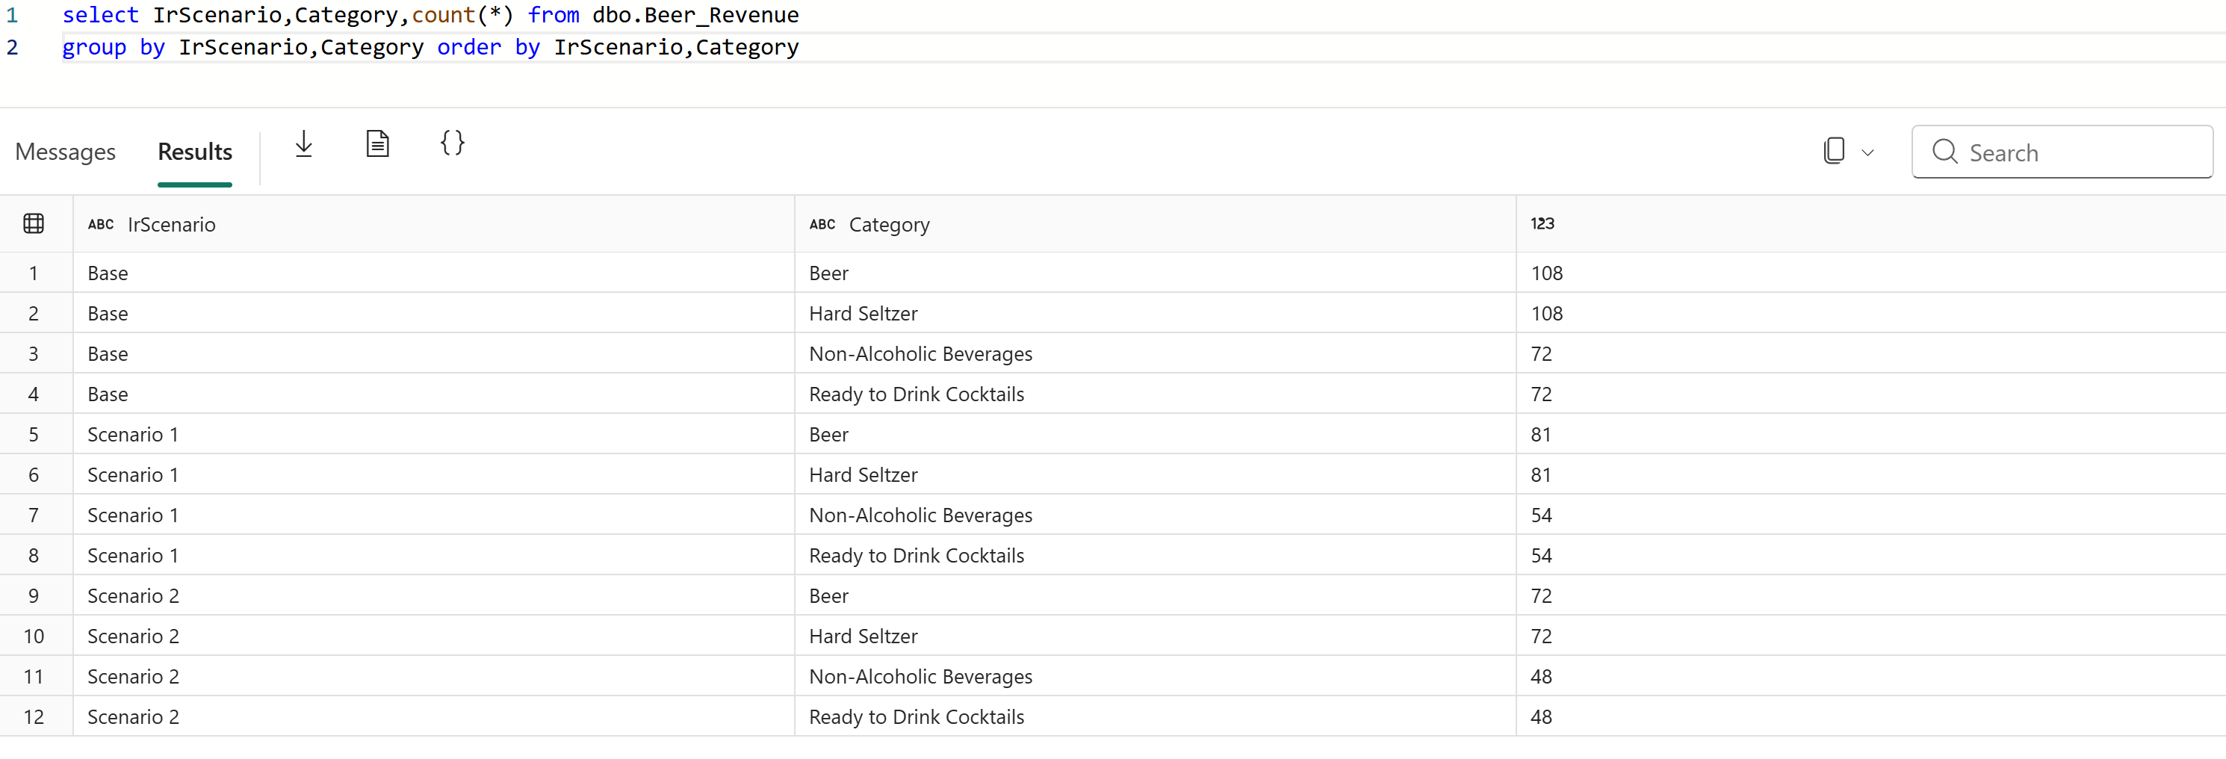Image resolution: width=2226 pixels, height=759 pixels.
Task: Select row number 12 header
Action: [34, 716]
